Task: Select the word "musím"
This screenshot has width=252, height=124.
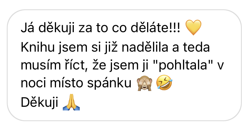Action: pos(38,65)
